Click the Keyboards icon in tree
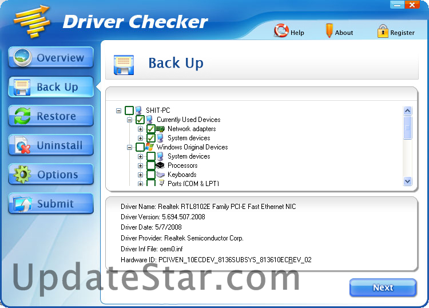Image resolution: width=429 pixels, height=308 pixels. [x=160, y=175]
